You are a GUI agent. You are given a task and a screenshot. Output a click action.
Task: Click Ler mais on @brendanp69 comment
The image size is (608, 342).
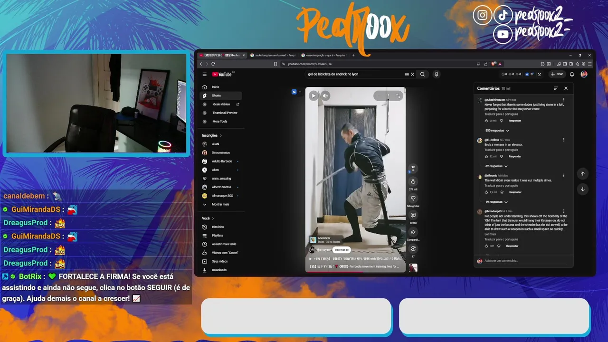[x=490, y=234]
